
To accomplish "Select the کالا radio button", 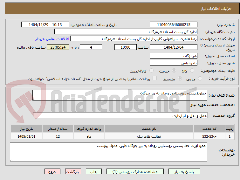I will coord(192,71).
